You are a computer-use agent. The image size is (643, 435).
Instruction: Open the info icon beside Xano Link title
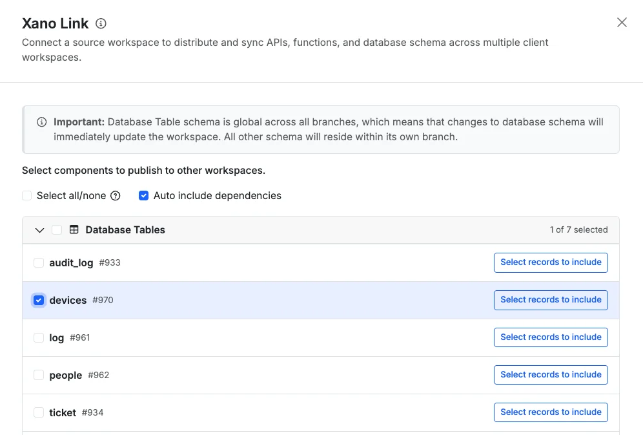pyautogui.click(x=101, y=23)
